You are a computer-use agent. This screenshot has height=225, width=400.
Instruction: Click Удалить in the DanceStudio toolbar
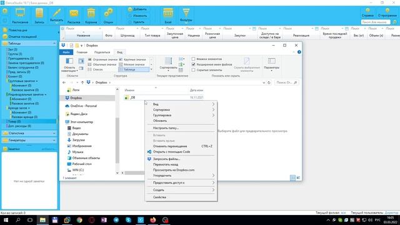click(136, 22)
